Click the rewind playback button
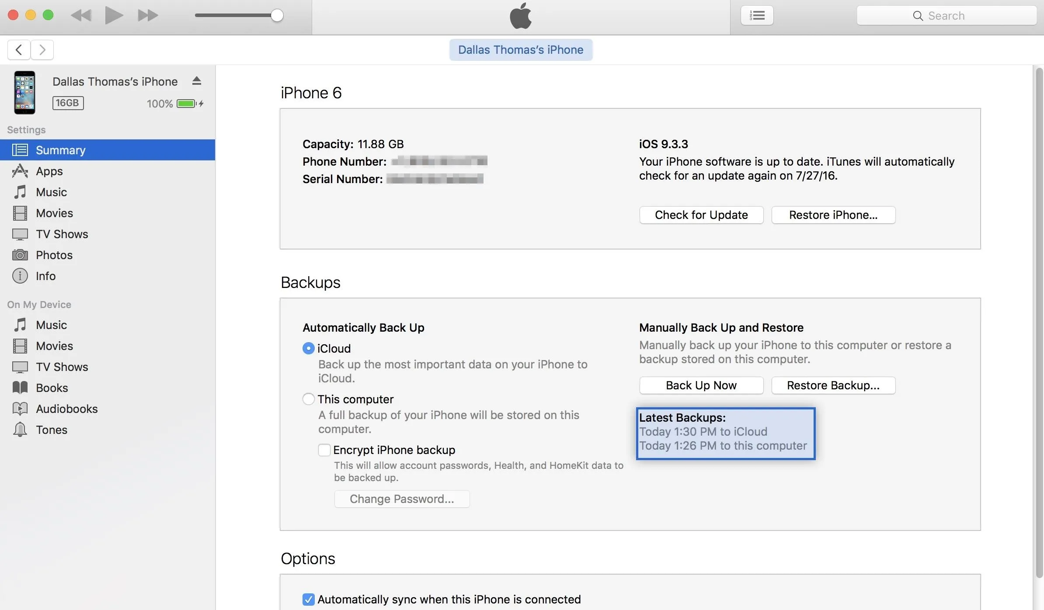 (x=81, y=16)
